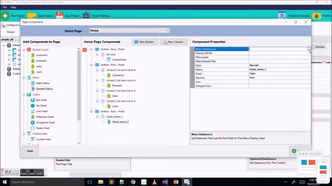Select the Fixed property row

[x=253, y=73]
